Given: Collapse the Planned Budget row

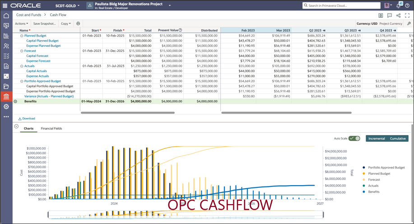Looking at the screenshot, I should 22,35.
